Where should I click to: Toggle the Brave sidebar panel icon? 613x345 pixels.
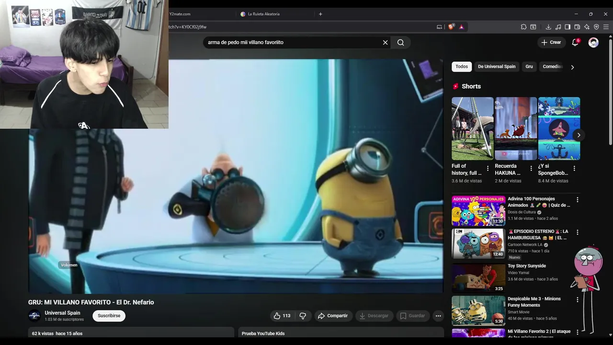coord(568,27)
